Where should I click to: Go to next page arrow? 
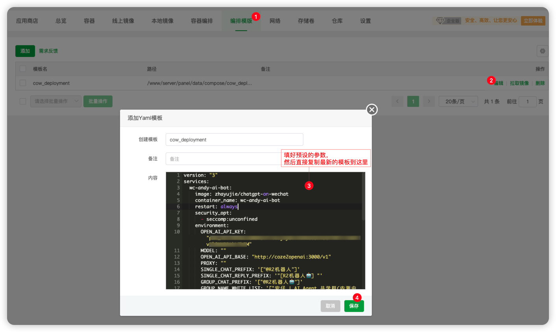429,101
